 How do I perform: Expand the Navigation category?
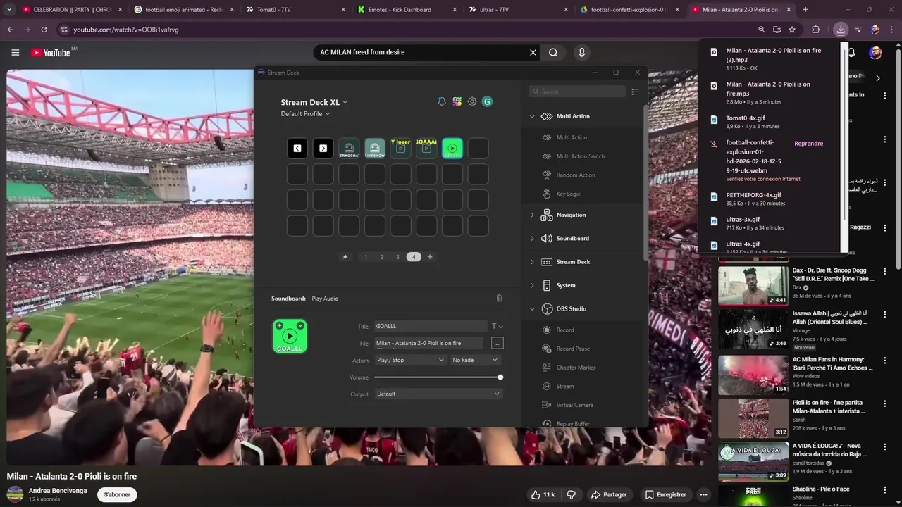(x=532, y=215)
